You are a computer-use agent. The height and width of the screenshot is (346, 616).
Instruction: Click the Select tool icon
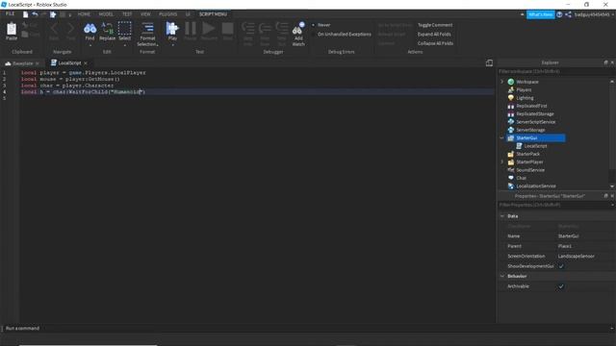coord(124,28)
